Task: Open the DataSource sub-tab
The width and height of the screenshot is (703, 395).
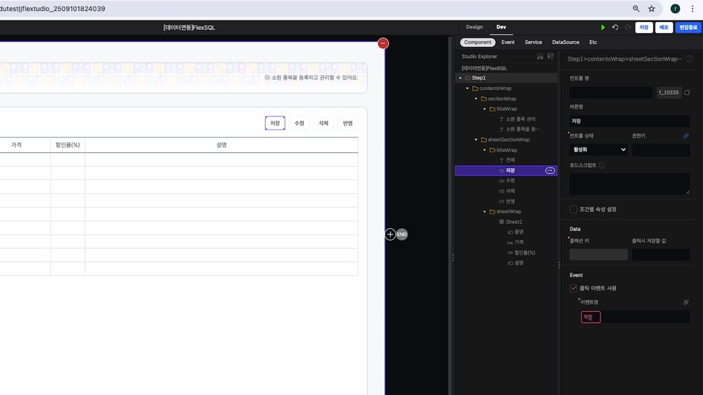Action: tap(566, 42)
